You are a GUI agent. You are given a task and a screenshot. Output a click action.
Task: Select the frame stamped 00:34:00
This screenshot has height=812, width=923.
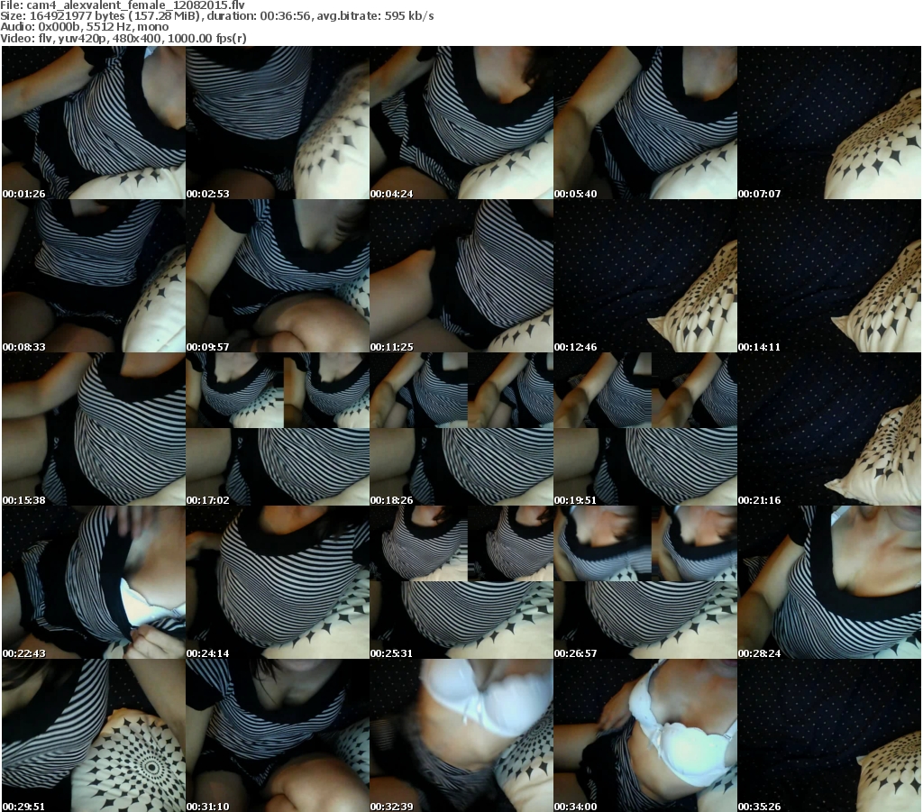point(645,735)
